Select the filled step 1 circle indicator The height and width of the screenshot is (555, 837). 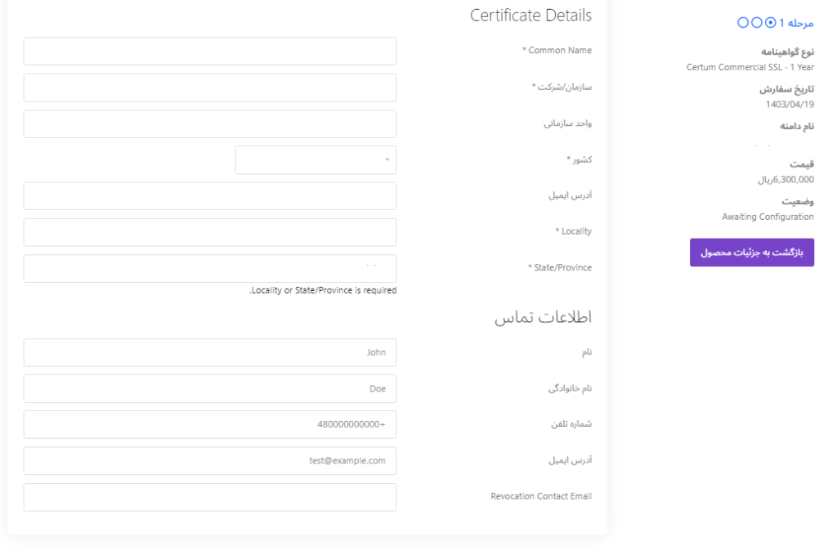769,24
